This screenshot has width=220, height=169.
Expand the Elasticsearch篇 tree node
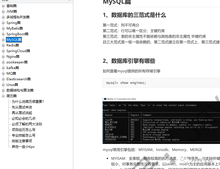(x=3, y=79)
